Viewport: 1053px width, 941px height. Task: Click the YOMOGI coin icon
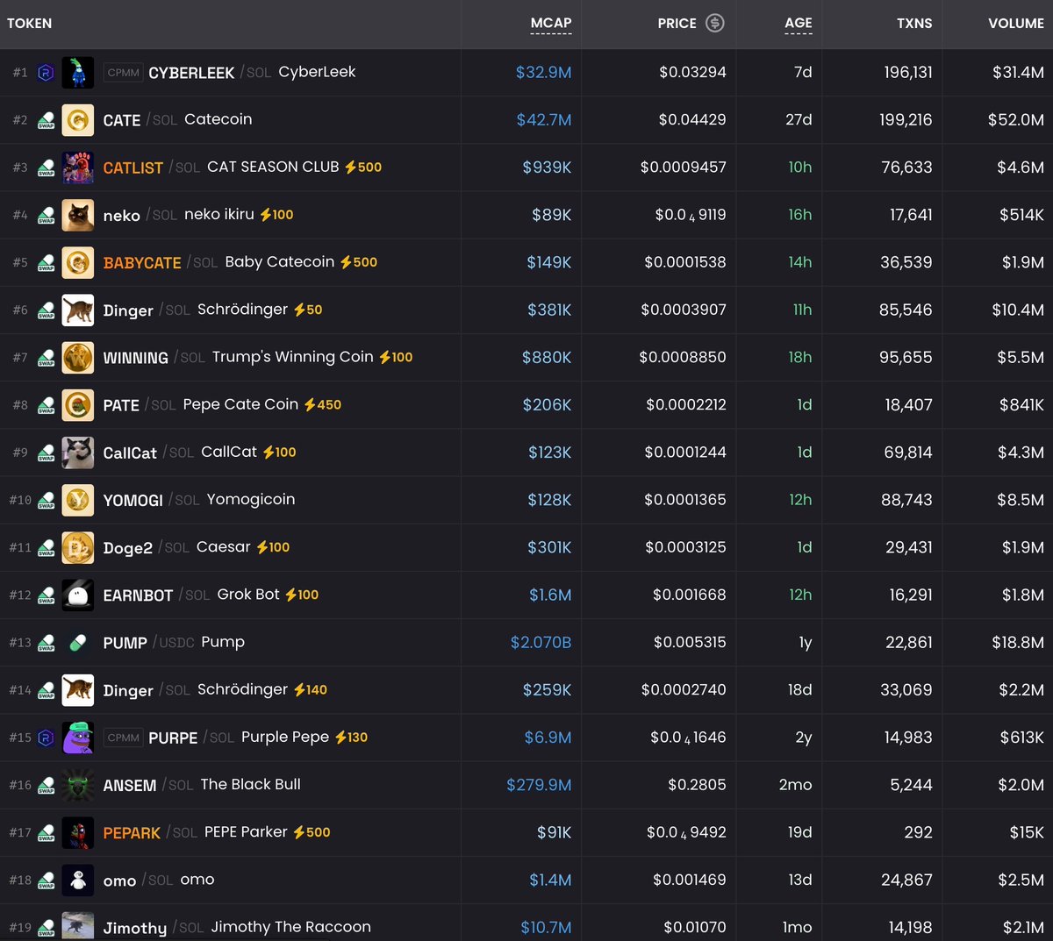tap(78, 499)
